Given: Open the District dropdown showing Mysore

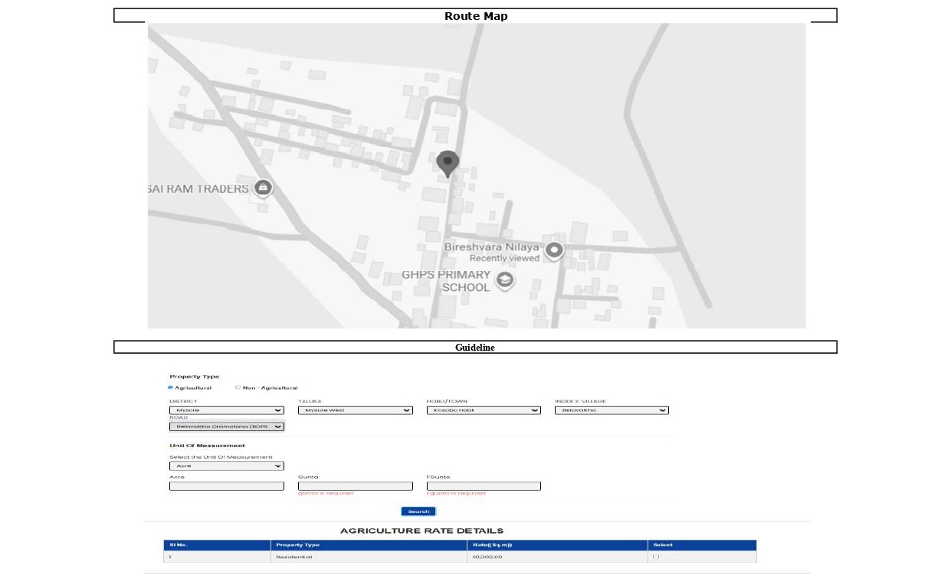Looking at the screenshot, I should [227, 410].
